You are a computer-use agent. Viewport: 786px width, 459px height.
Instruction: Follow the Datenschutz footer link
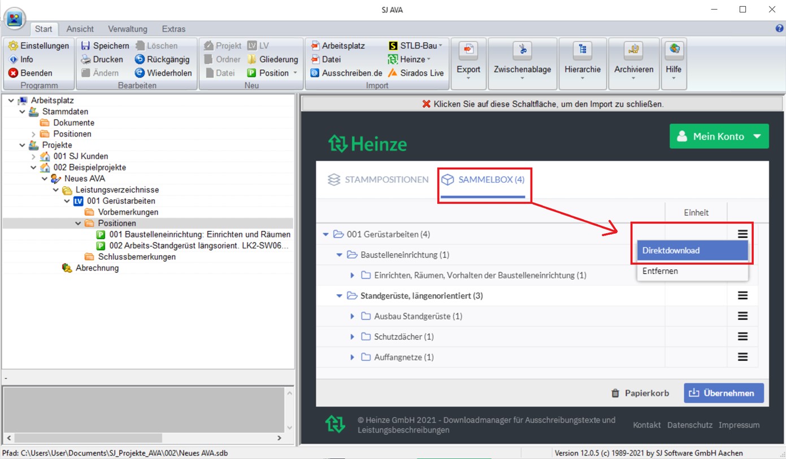(690, 425)
